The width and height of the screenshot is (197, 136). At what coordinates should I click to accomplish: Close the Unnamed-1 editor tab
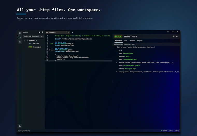tap(68, 33)
